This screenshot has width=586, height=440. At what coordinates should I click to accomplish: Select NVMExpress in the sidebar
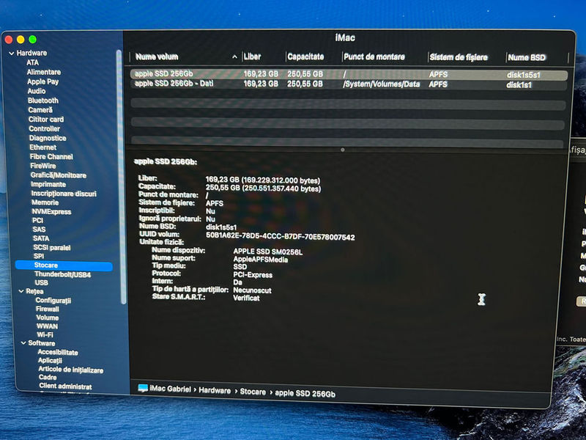click(51, 211)
